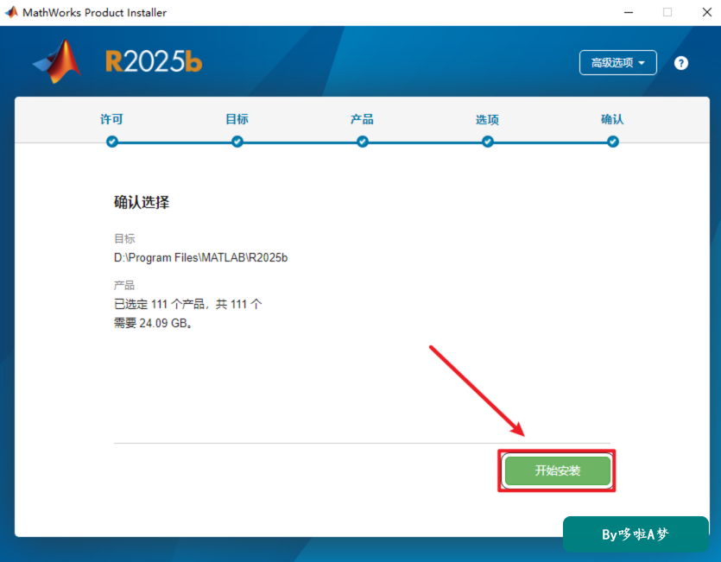Switch to the 产品 step tab
721x562 pixels.
point(362,120)
